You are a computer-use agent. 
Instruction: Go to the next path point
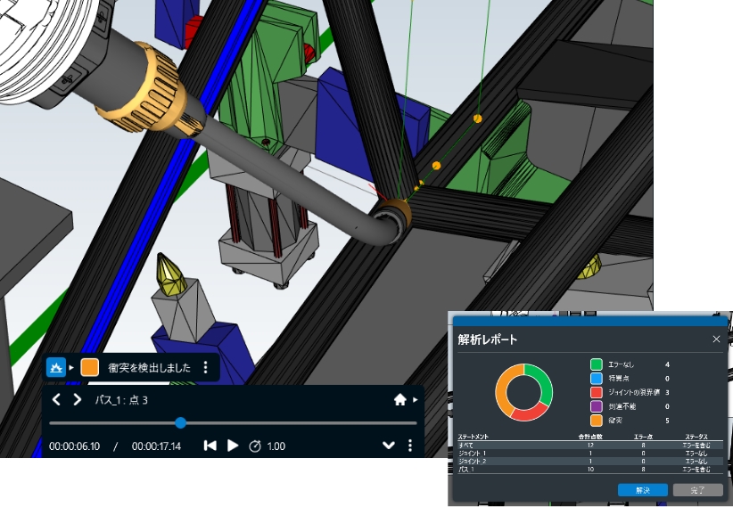(78, 400)
